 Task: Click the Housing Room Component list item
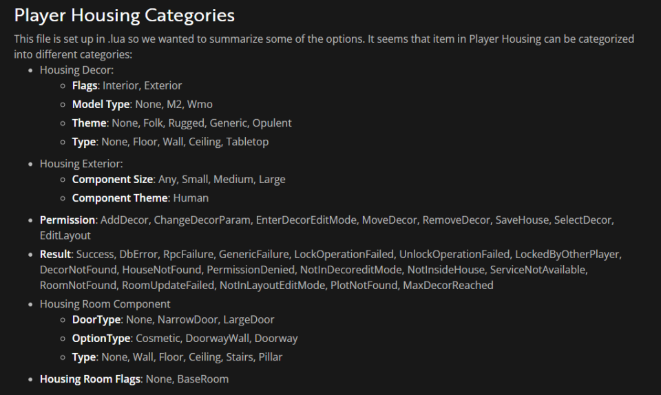coord(105,304)
